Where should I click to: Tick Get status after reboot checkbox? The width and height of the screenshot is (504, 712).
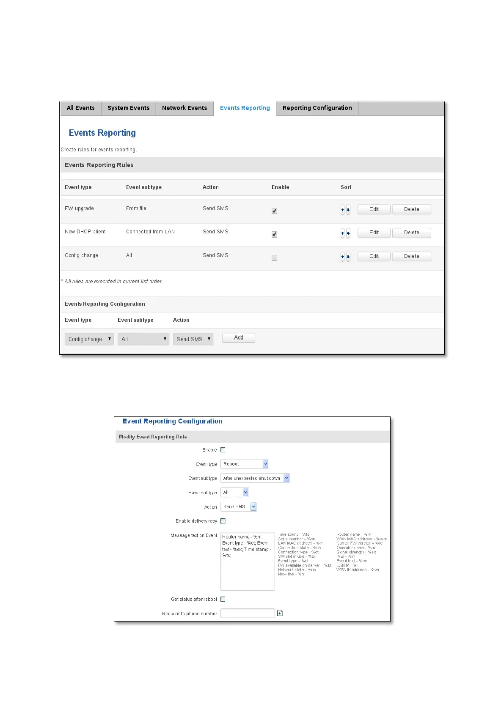(x=223, y=599)
